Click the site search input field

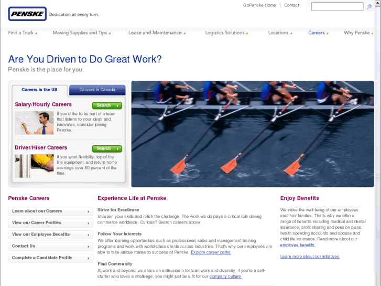coord(337,7)
